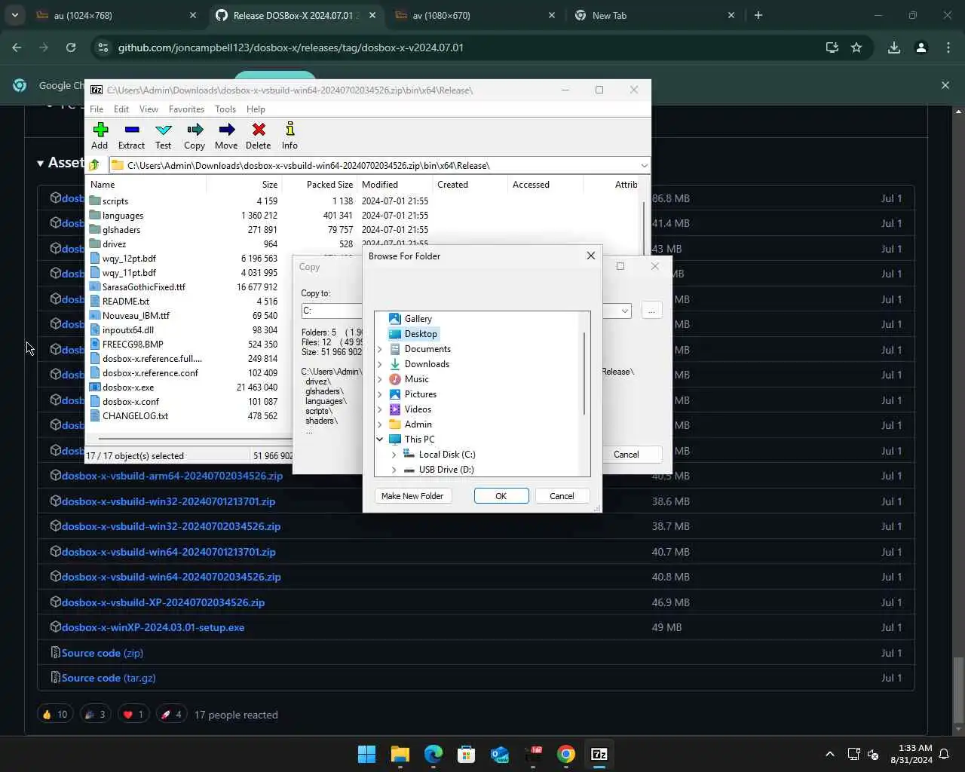Click the GitHub page vertical scrollbar
965x772 pixels.
pos(958,690)
